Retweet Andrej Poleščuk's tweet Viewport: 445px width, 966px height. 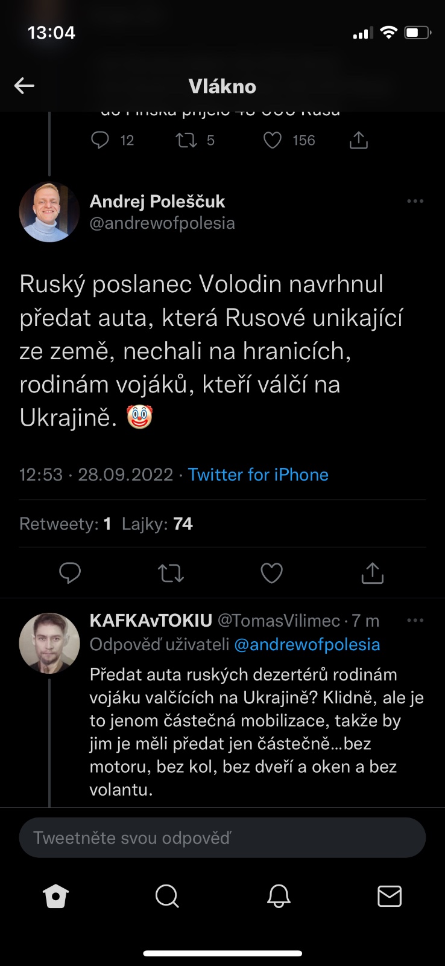(171, 573)
